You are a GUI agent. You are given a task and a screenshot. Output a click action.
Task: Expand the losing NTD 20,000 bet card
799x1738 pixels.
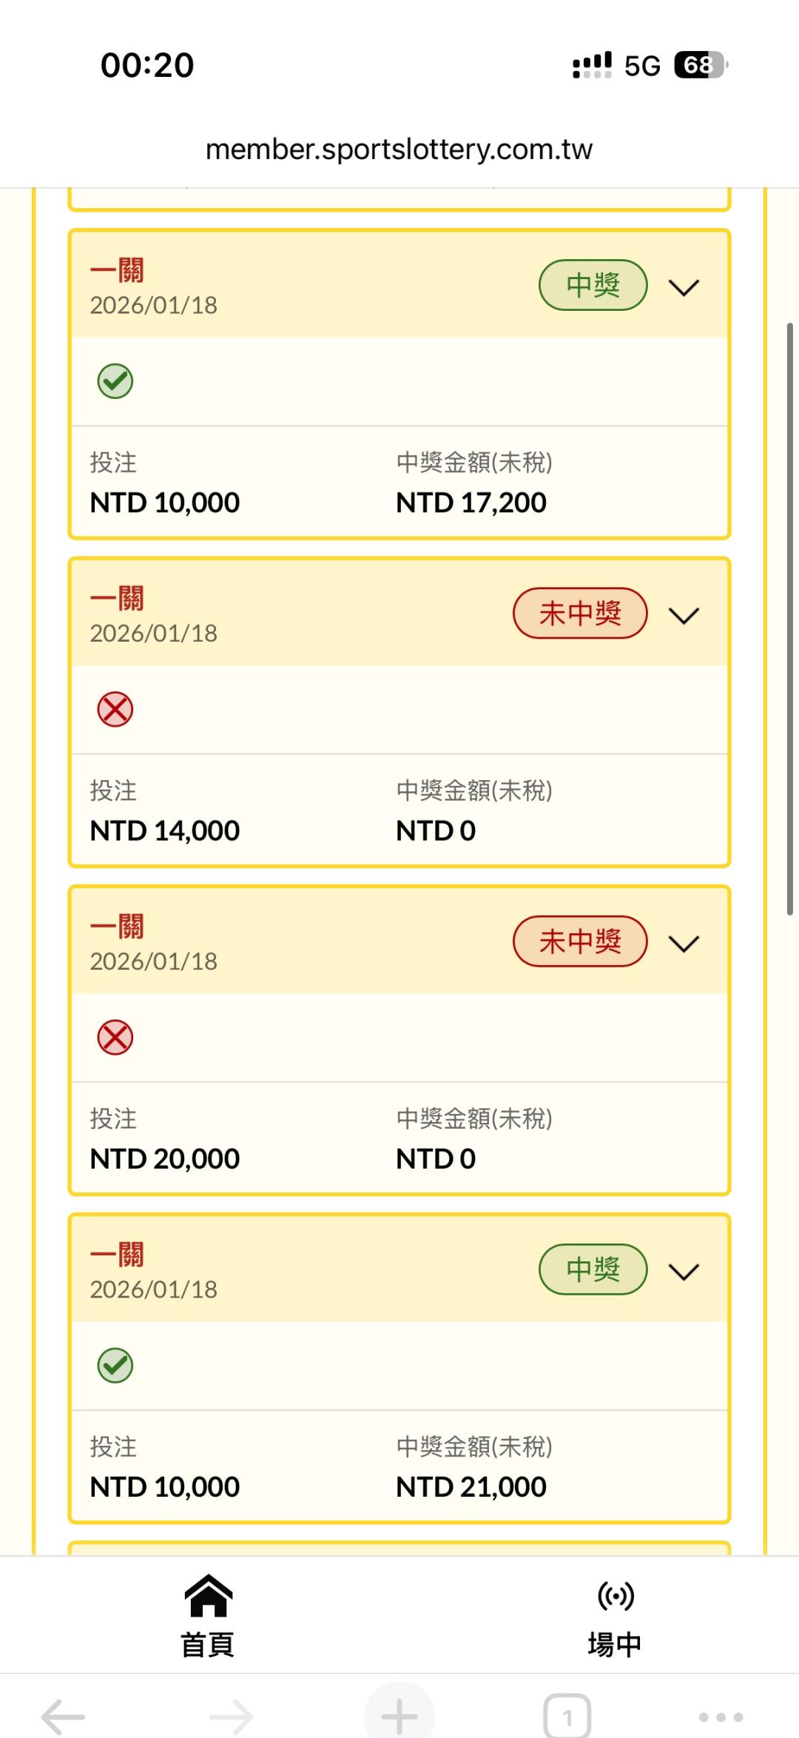click(x=684, y=943)
